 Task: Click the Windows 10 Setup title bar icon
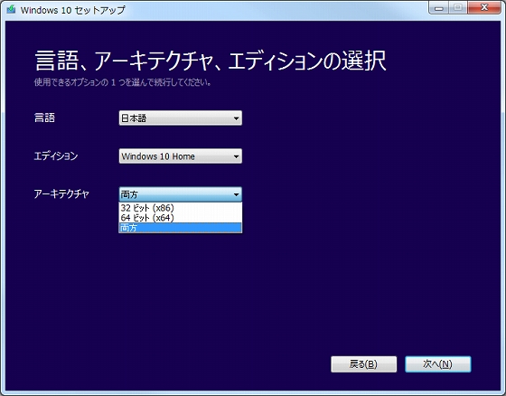pos(11,9)
